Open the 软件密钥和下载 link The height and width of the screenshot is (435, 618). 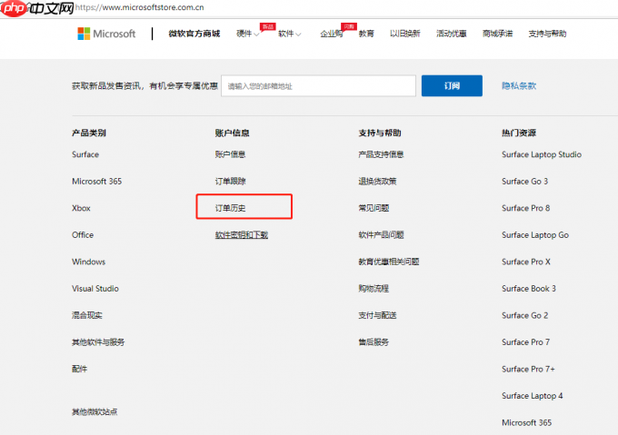pyautogui.click(x=241, y=235)
